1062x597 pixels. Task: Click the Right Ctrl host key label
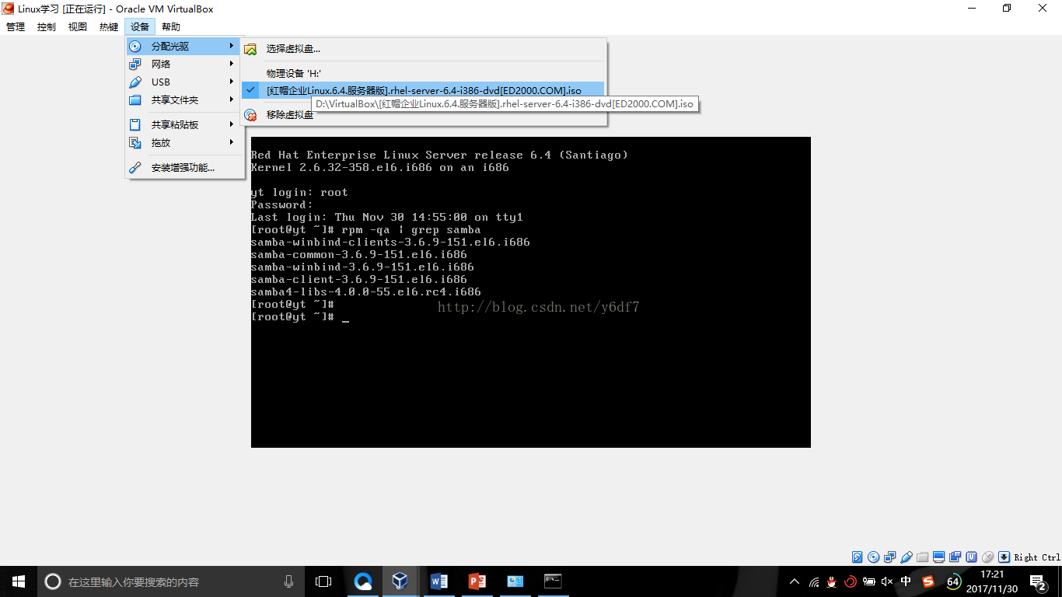pyautogui.click(x=1037, y=557)
